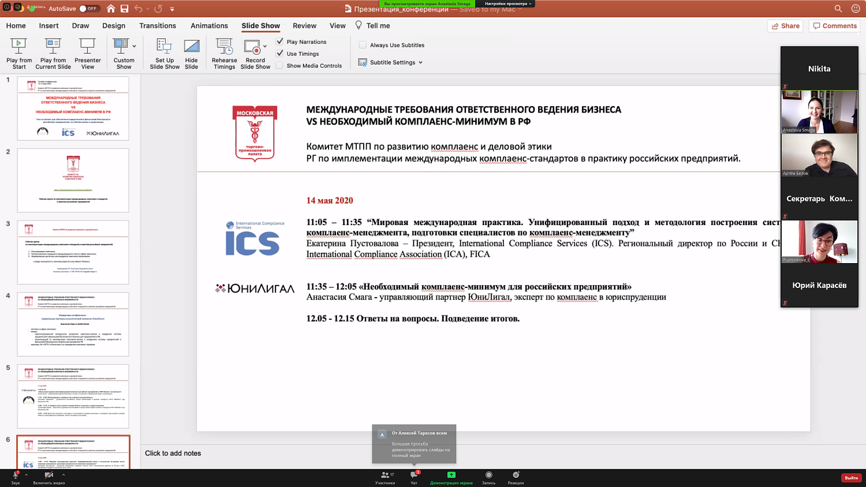Enable Always Use Subtitles checkbox
This screenshot has width=866, height=487.
click(363, 44)
